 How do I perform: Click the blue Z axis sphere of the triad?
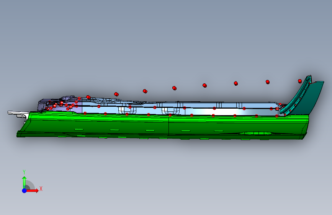coord(25,191)
